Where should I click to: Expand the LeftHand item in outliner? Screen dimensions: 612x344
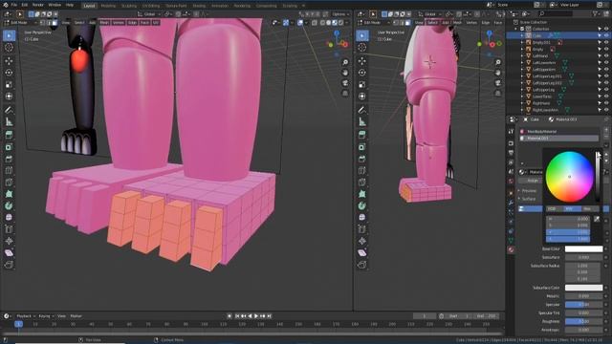(522, 55)
